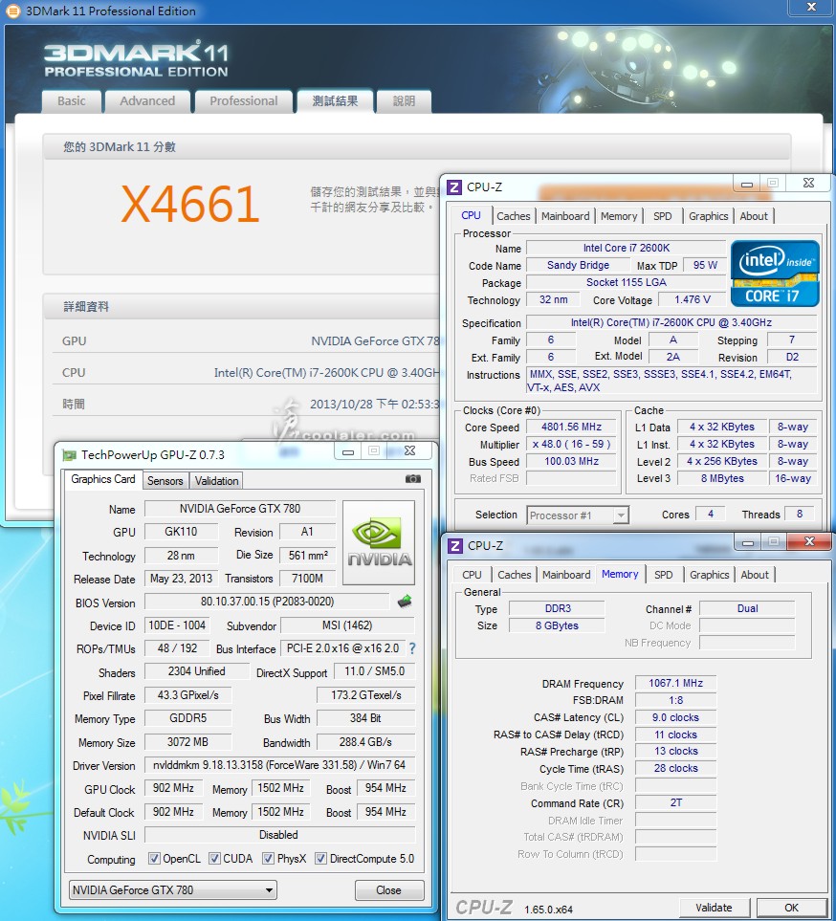This screenshot has height=921, width=836.
Task: Click the GPU-Z title bar app icon
Action: pyautogui.click(x=70, y=454)
